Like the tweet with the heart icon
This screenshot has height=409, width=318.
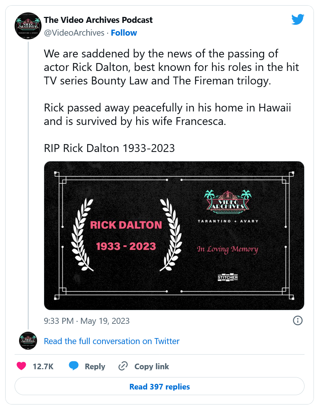pos(21,366)
